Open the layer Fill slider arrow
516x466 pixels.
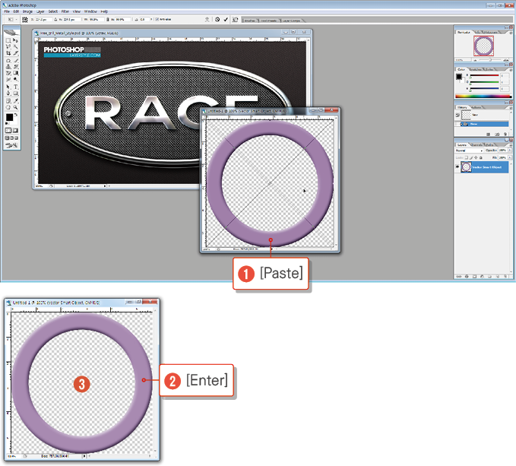510,157
